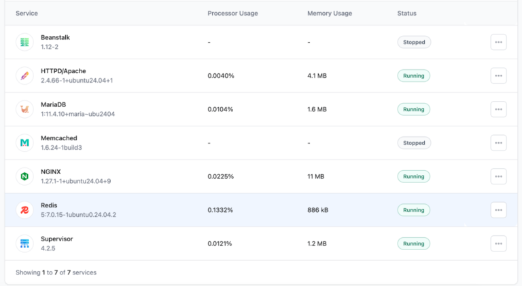The image size is (522, 286).
Task: Click processor usage 0.1332%
Action: point(220,210)
